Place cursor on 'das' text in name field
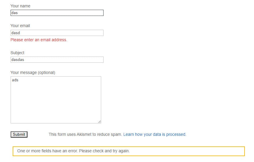The image size is (254, 162). coord(14,13)
